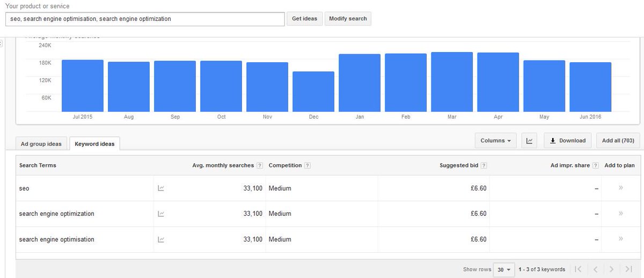
Task: Click the Jul 2015 bar in the chart
Action: point(83,86)
